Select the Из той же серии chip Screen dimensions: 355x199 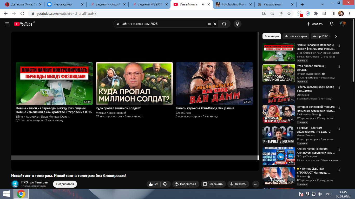click(x=296, y=37)
